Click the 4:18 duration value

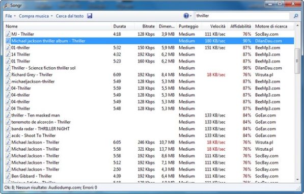[x=117, y=34]
